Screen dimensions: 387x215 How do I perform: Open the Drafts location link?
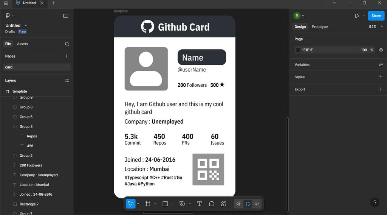click(x=10, y=32)
